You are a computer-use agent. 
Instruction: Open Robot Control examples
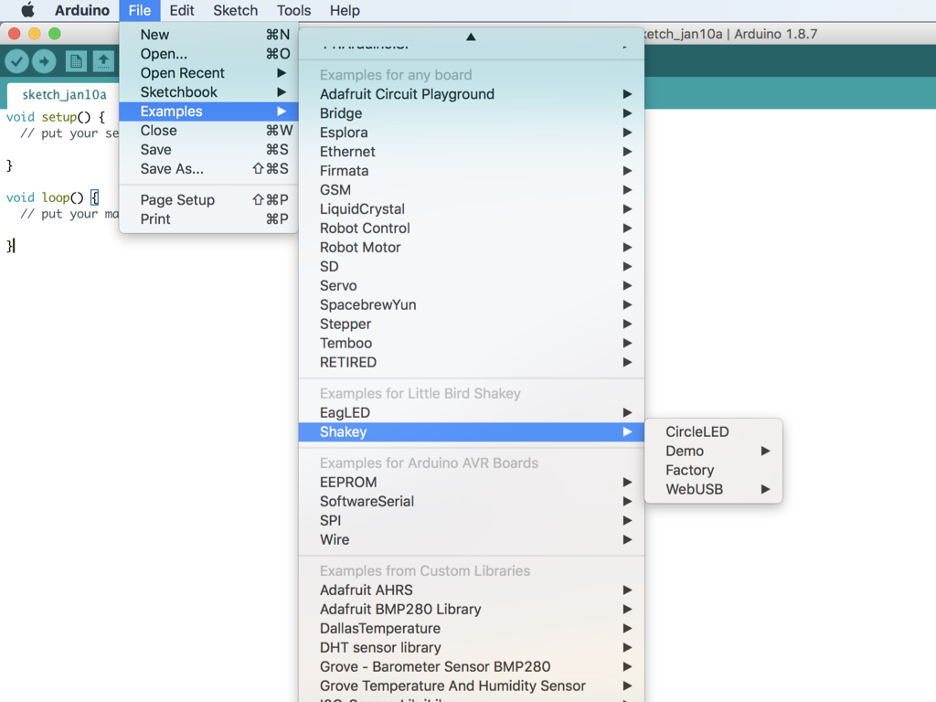471,228
